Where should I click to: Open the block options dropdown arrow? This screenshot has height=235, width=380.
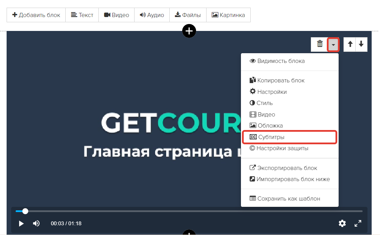(333, 44)
